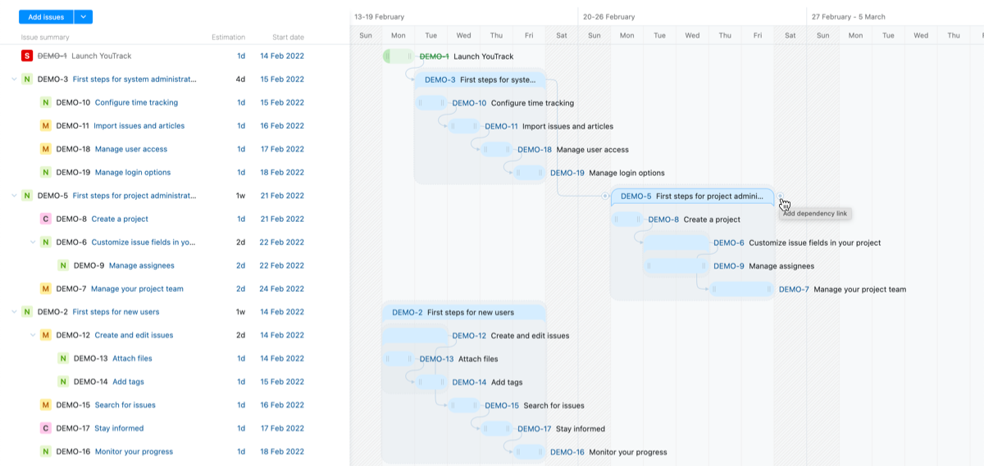Click the M priority icon of DEMO-11
This screenshot has height=466, width=984.
pyautogui.click(x=46, y=126)
